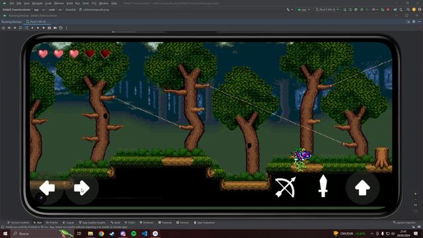
Task: Open File Explorer from the taskbar
Action: point(91,233)
